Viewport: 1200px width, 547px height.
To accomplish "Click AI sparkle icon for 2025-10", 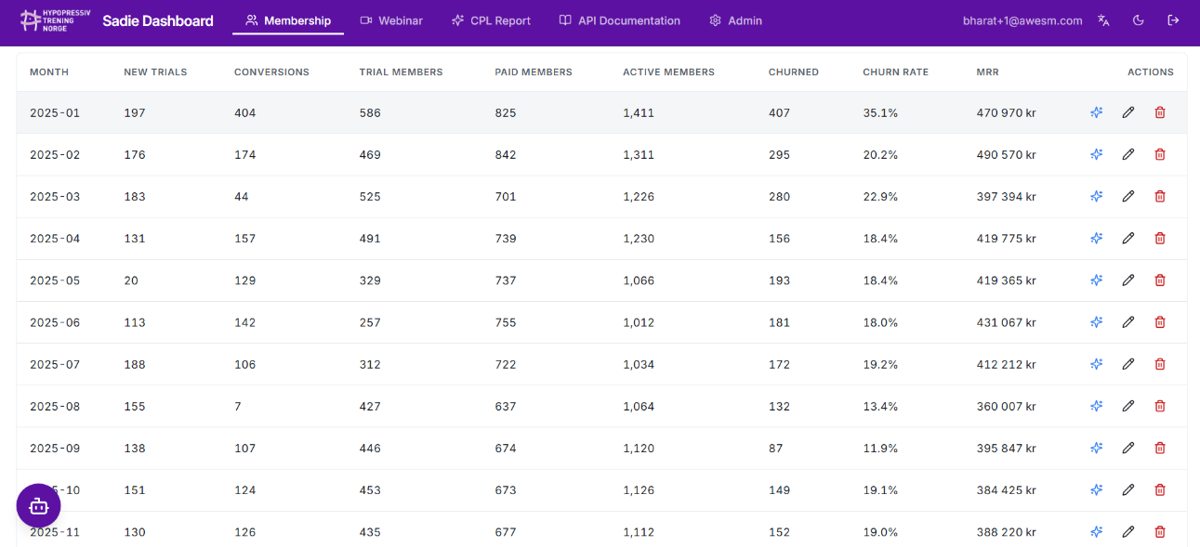I will [1097, 489].
